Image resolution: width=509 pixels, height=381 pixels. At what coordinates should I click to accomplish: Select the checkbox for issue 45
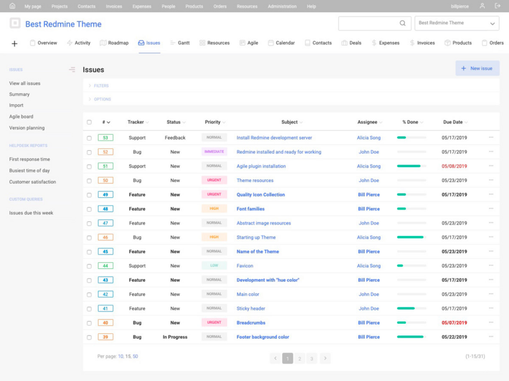(89, 252)
